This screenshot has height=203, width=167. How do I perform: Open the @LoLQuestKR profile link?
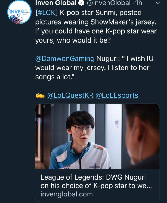pos(70,95)
